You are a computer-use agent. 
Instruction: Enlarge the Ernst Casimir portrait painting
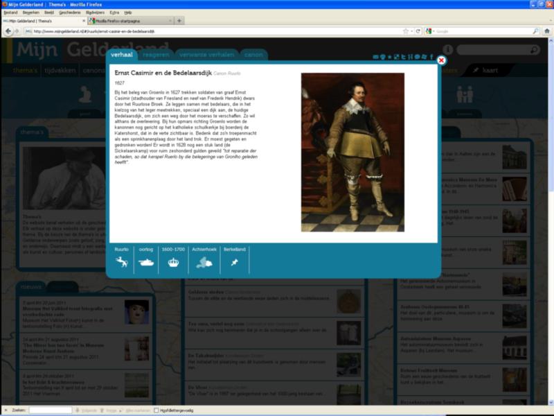pos(352,153)
